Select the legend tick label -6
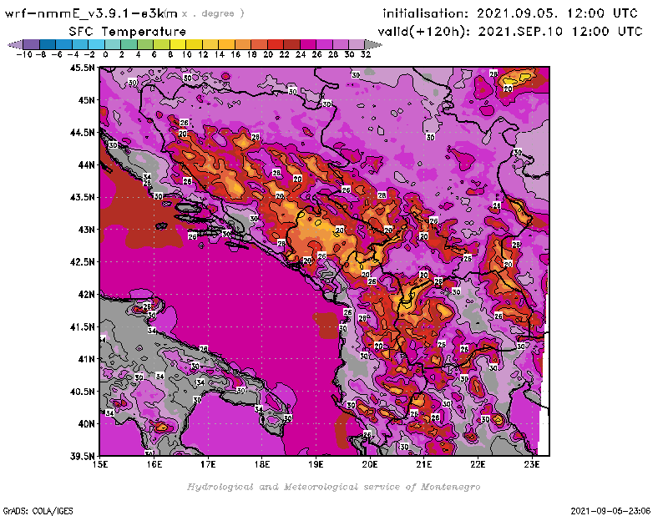This screenshot has height=516, width=668. pyautogui.click(x=57, y=54)
